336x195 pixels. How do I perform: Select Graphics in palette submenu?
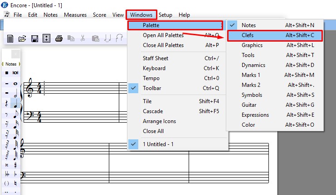coord(275,45)
